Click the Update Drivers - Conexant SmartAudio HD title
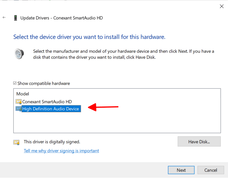 (x=61, y=18)
